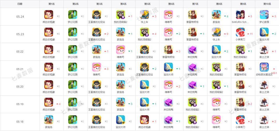Open the 首富特烦恼 app name link on 05.24
The width and height of the screenshot is (279, 131).
(x=192, y=22)
